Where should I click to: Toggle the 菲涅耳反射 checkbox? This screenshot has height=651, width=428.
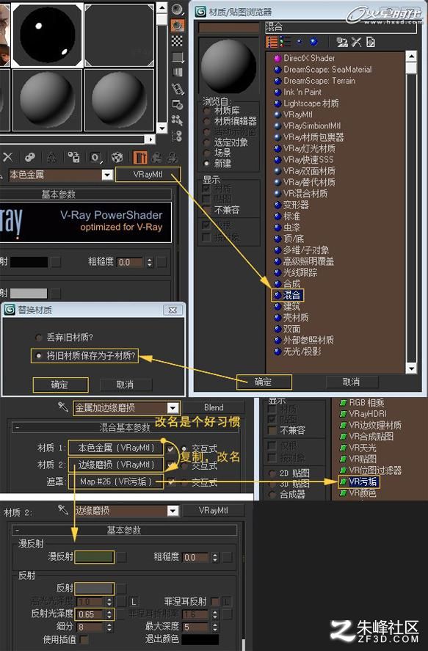pyautogui.click(x=214, y=601)
